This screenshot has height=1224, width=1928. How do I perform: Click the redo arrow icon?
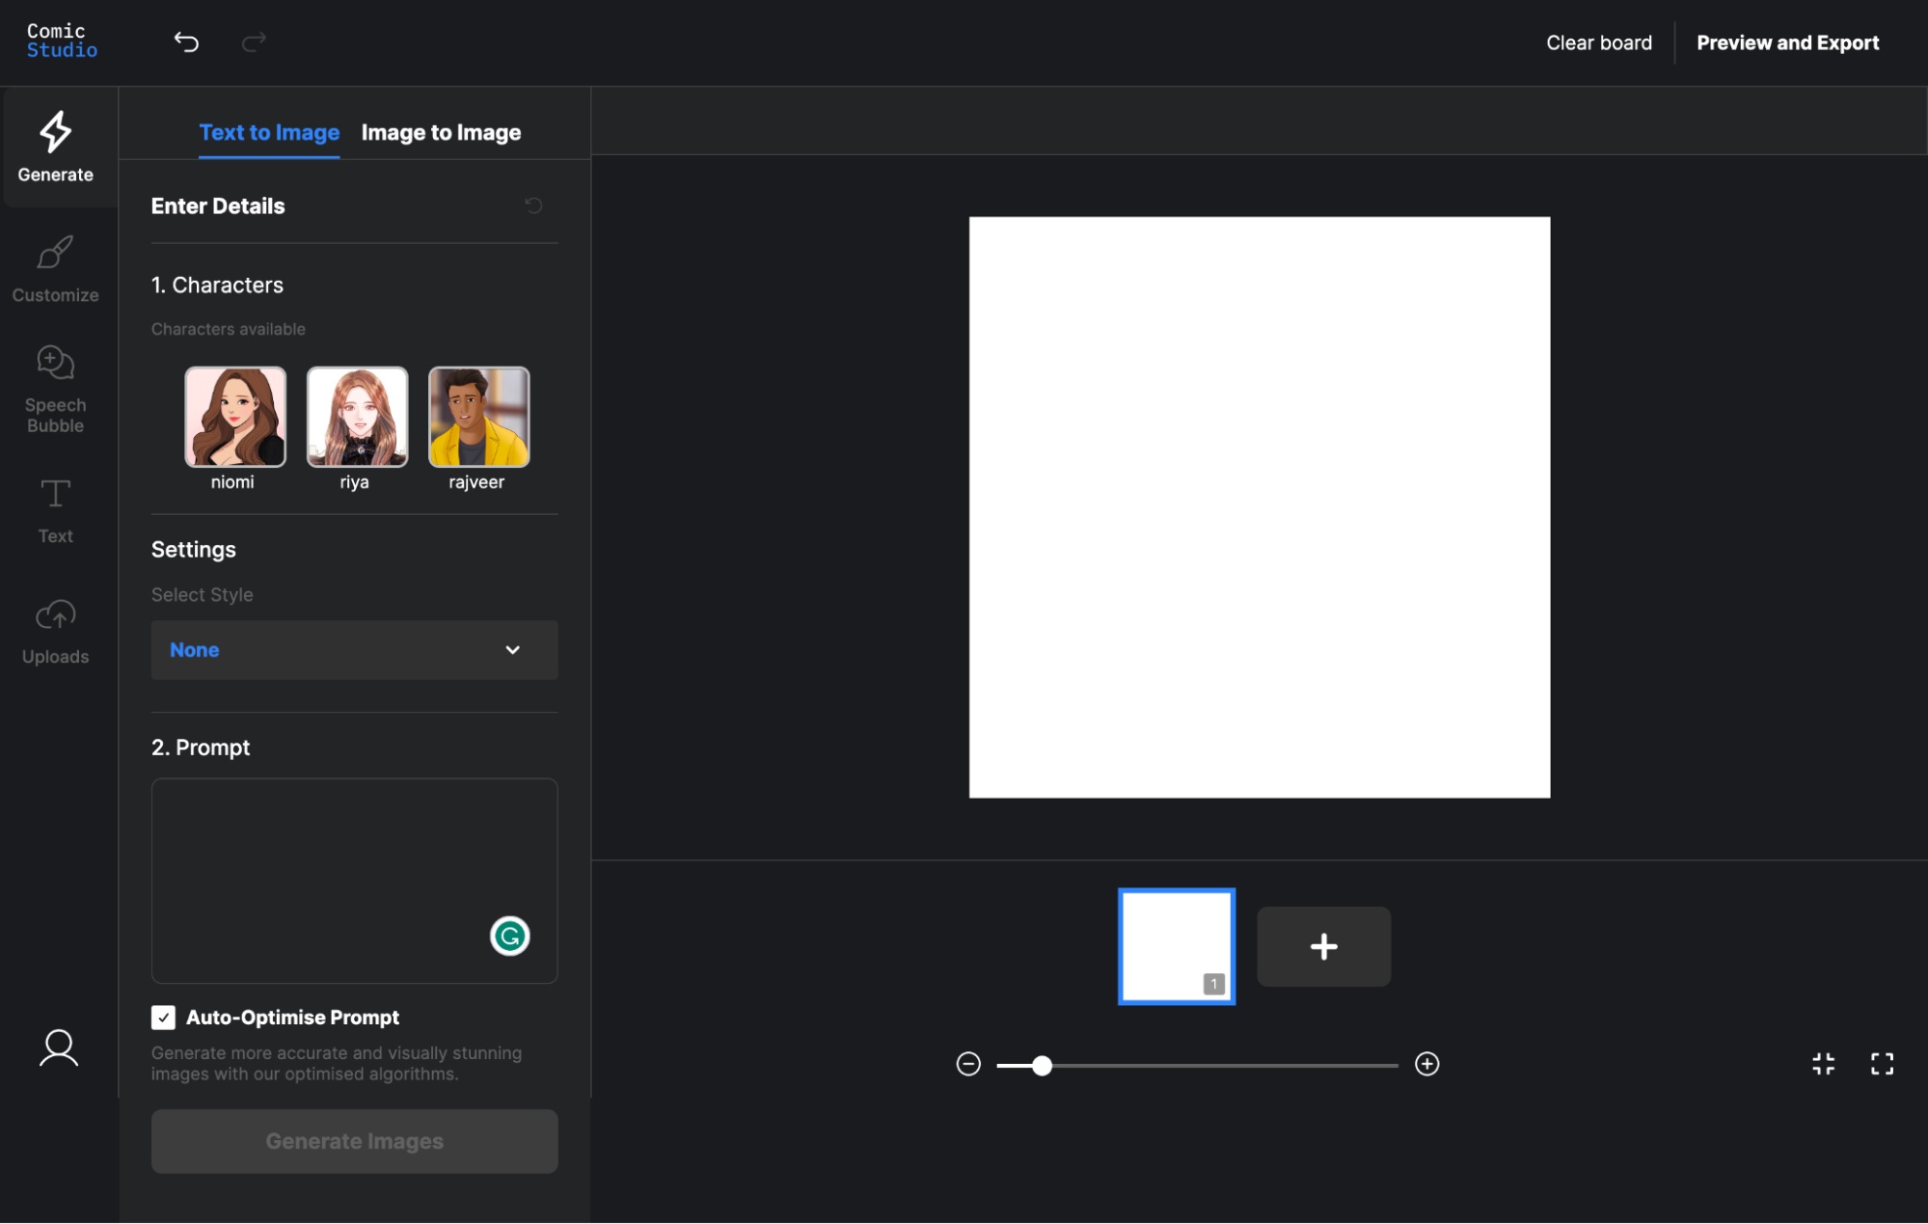tap(254, 41)
